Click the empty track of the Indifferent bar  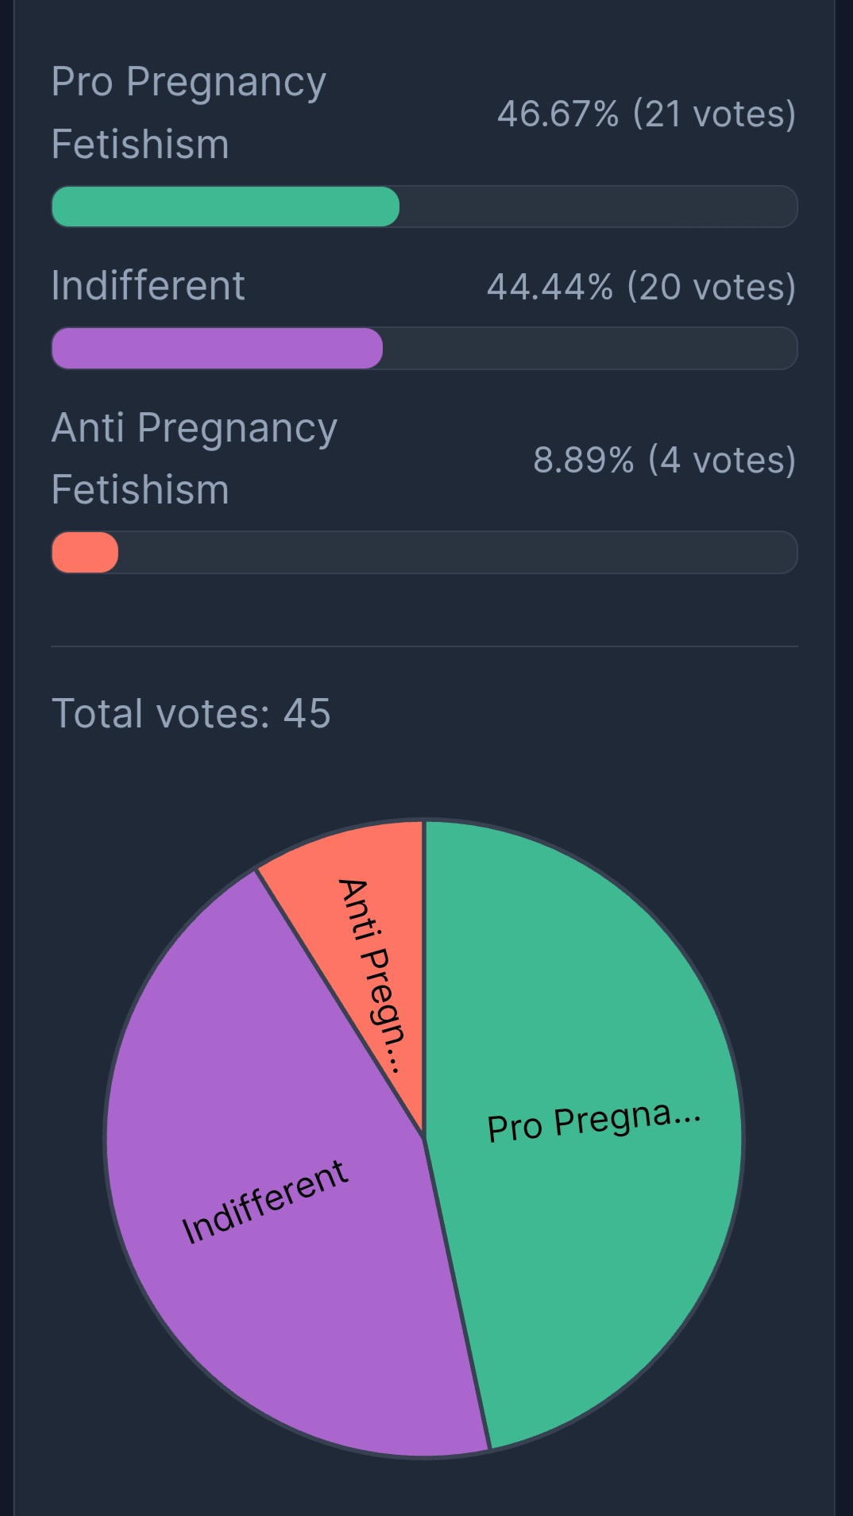coord(590,348)
